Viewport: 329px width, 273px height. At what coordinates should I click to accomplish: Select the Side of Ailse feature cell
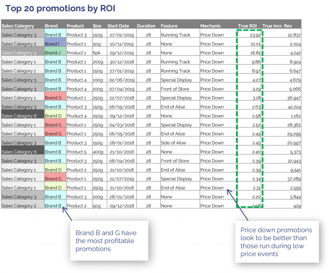173,143
